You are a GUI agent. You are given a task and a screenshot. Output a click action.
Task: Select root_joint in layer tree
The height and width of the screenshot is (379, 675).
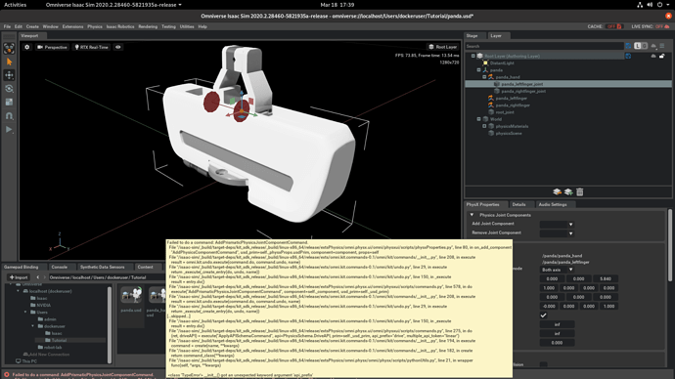(505, 112)
